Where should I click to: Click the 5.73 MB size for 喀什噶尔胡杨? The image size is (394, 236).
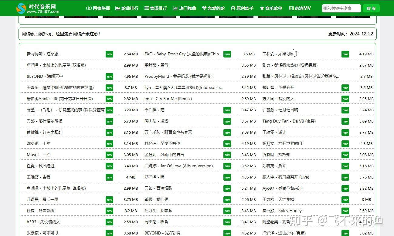(131, 121)
